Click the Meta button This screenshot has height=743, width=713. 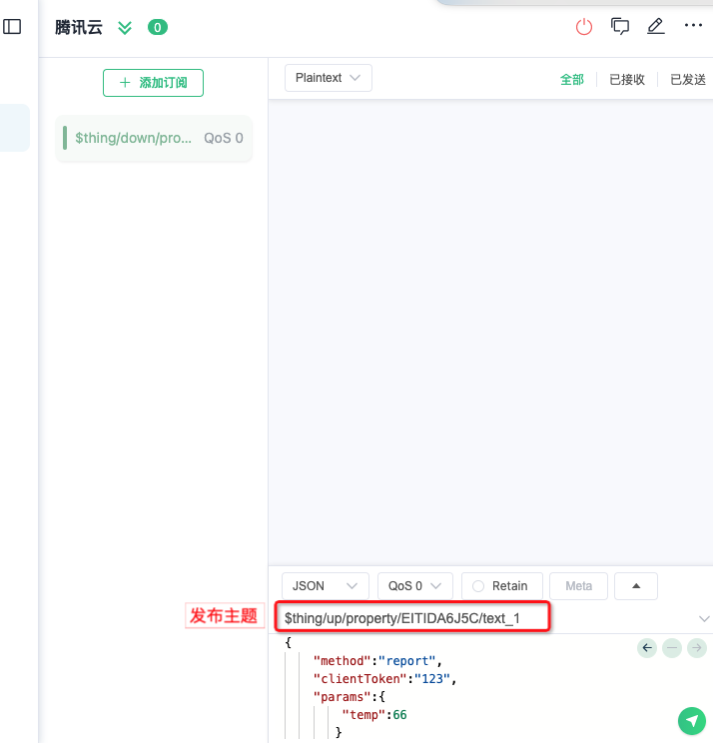click(x=578, y=586)
